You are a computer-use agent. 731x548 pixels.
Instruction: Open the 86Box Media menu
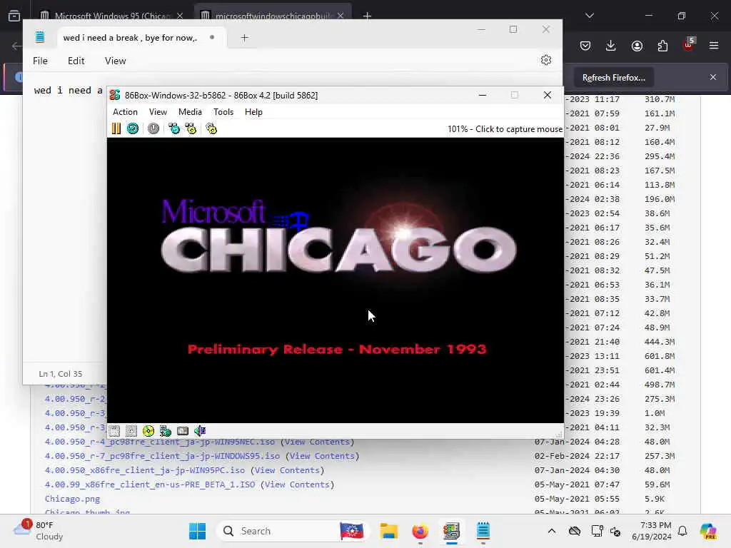coord(190,112)
